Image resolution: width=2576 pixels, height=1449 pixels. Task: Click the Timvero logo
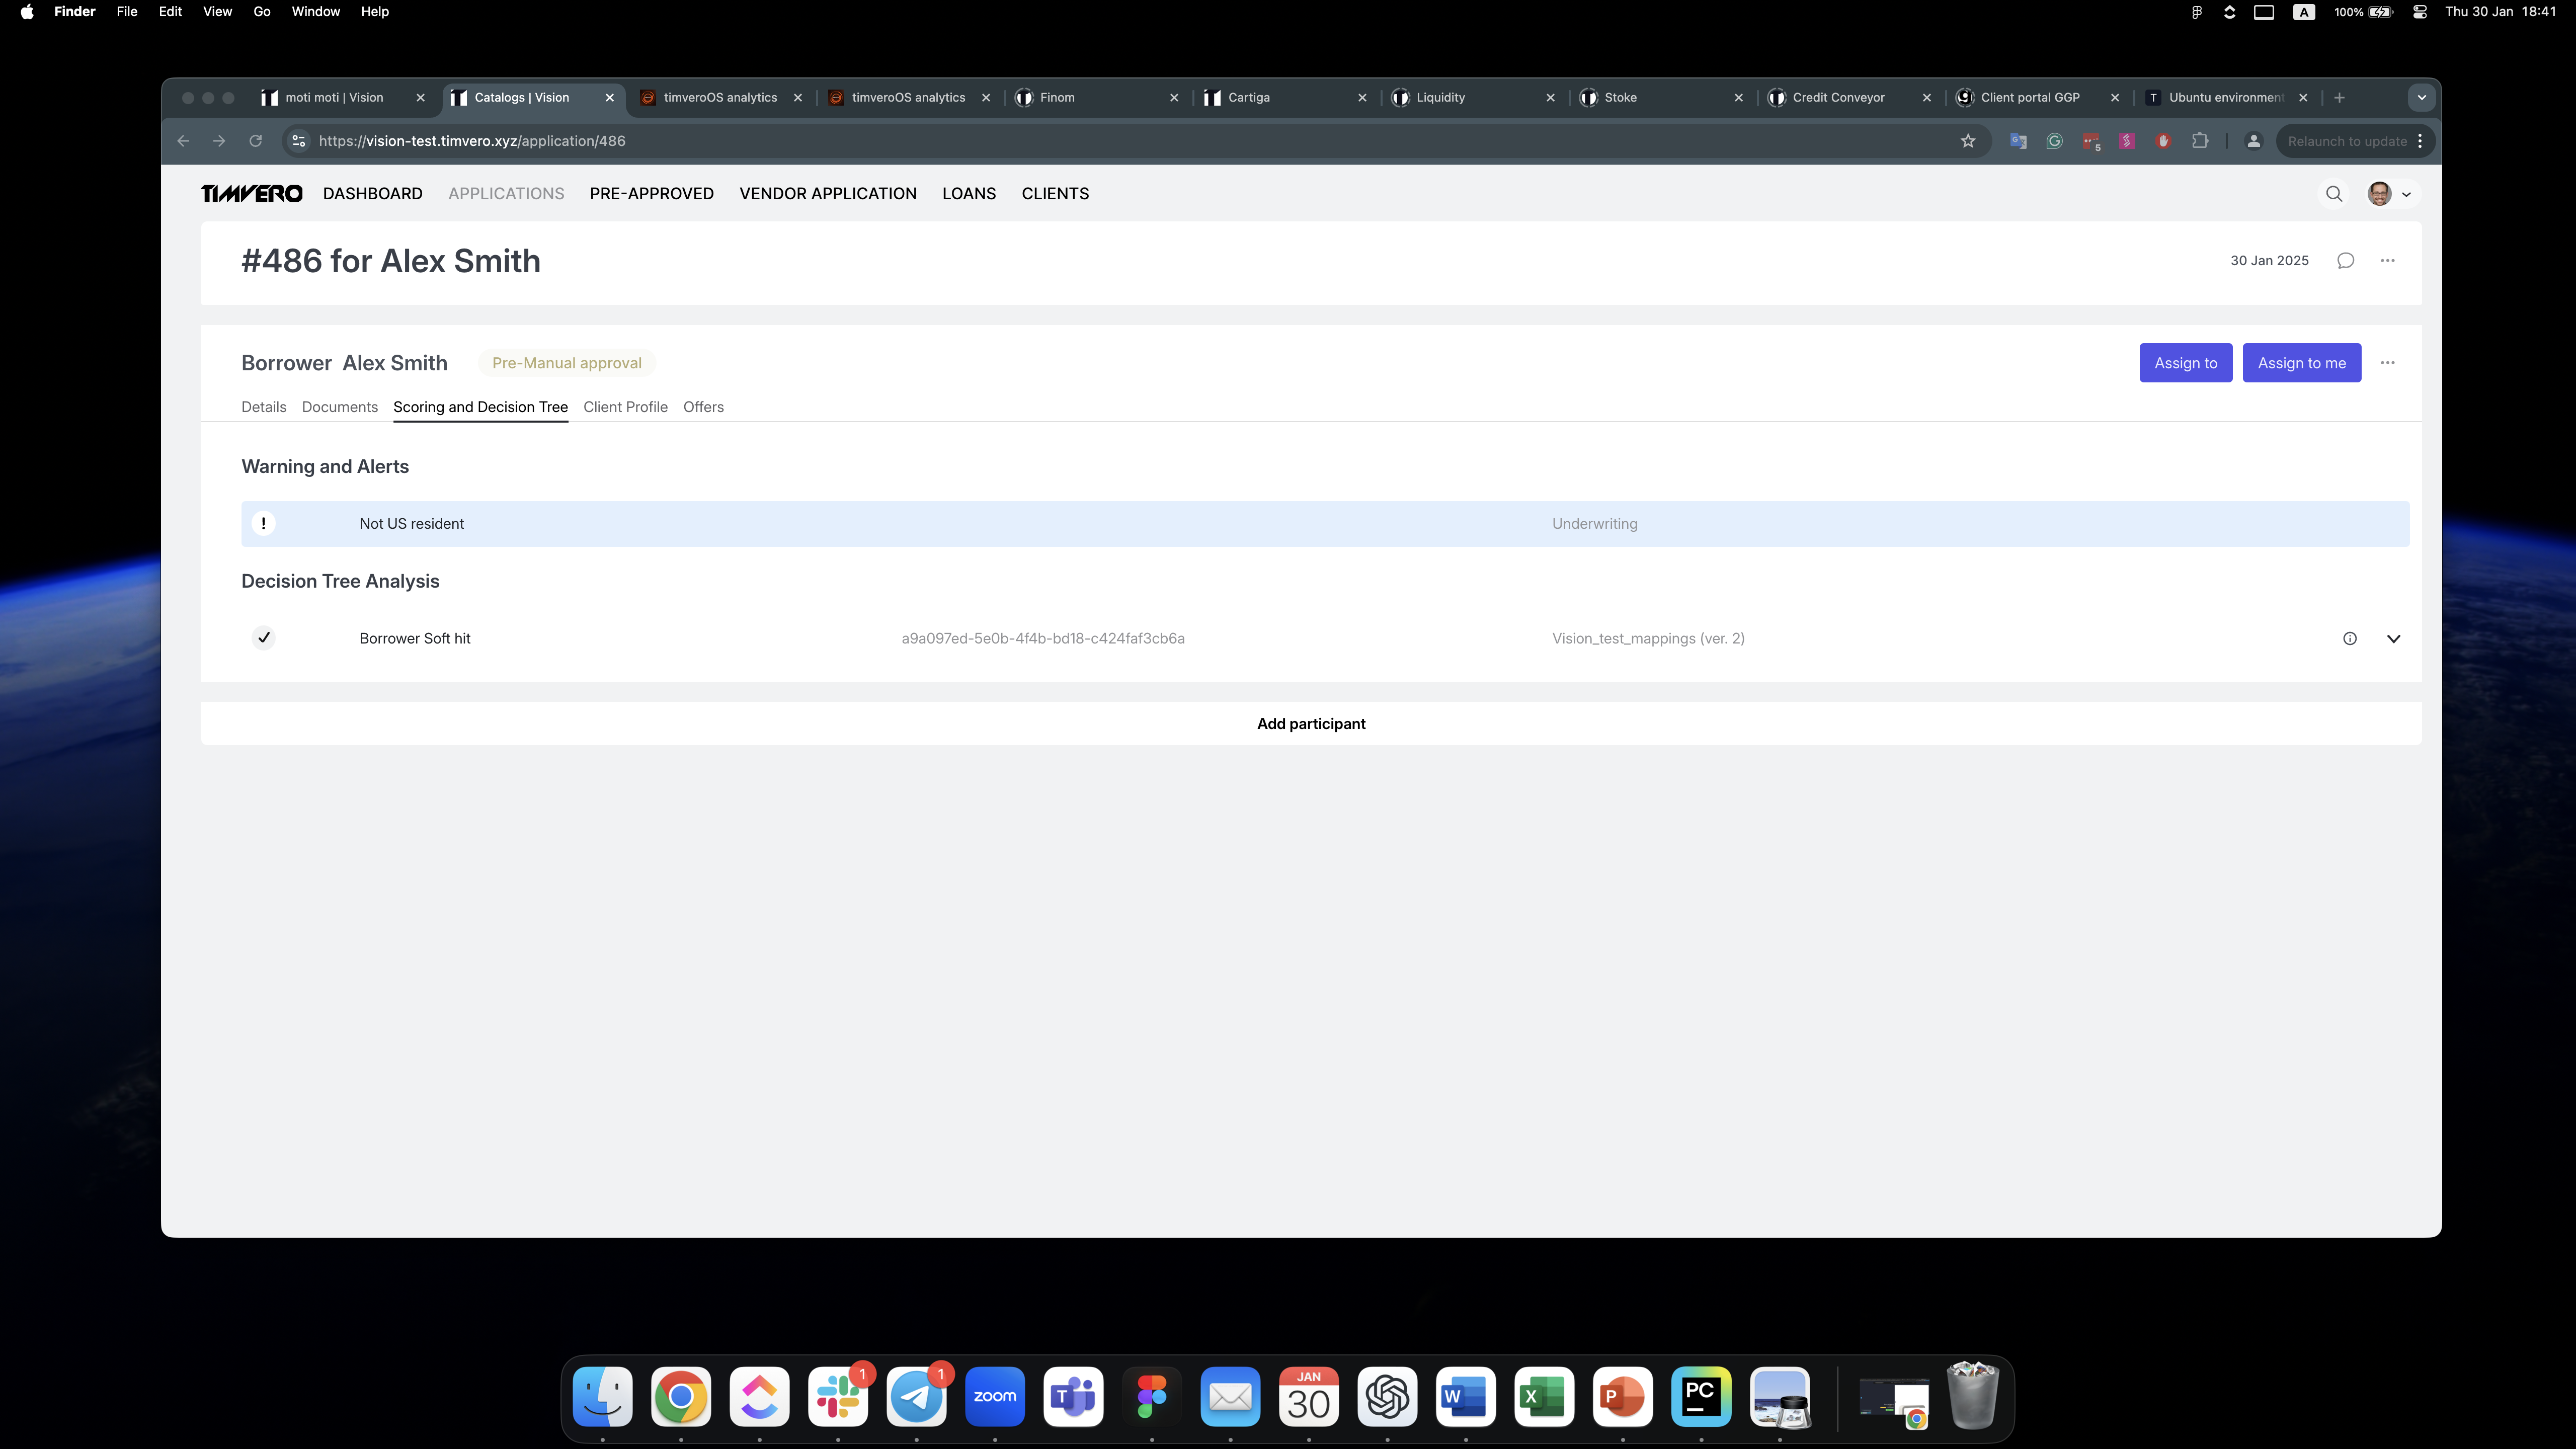coord(251,194)
